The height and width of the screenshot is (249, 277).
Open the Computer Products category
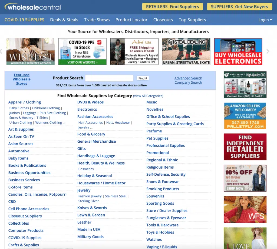(26, 231)
